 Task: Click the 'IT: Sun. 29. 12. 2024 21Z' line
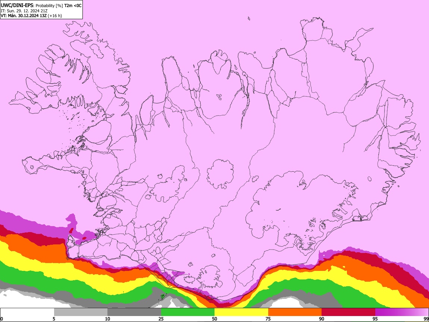pyautogui.click(x=24, y=11)
